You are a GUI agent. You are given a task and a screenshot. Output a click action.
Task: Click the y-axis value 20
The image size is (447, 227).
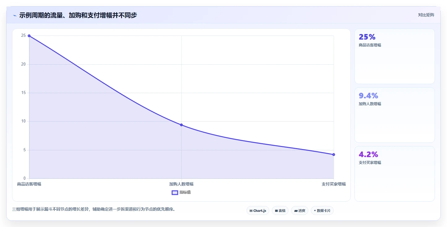[23, 64]
